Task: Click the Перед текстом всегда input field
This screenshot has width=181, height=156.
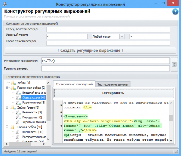Action: tap(108, 30)
